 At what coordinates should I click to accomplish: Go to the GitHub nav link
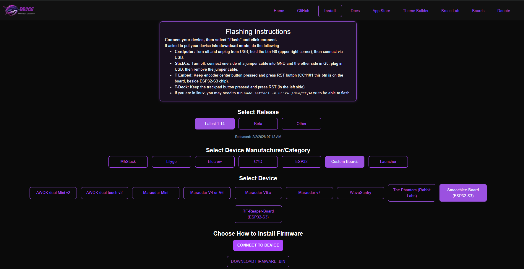pos(303,11)
